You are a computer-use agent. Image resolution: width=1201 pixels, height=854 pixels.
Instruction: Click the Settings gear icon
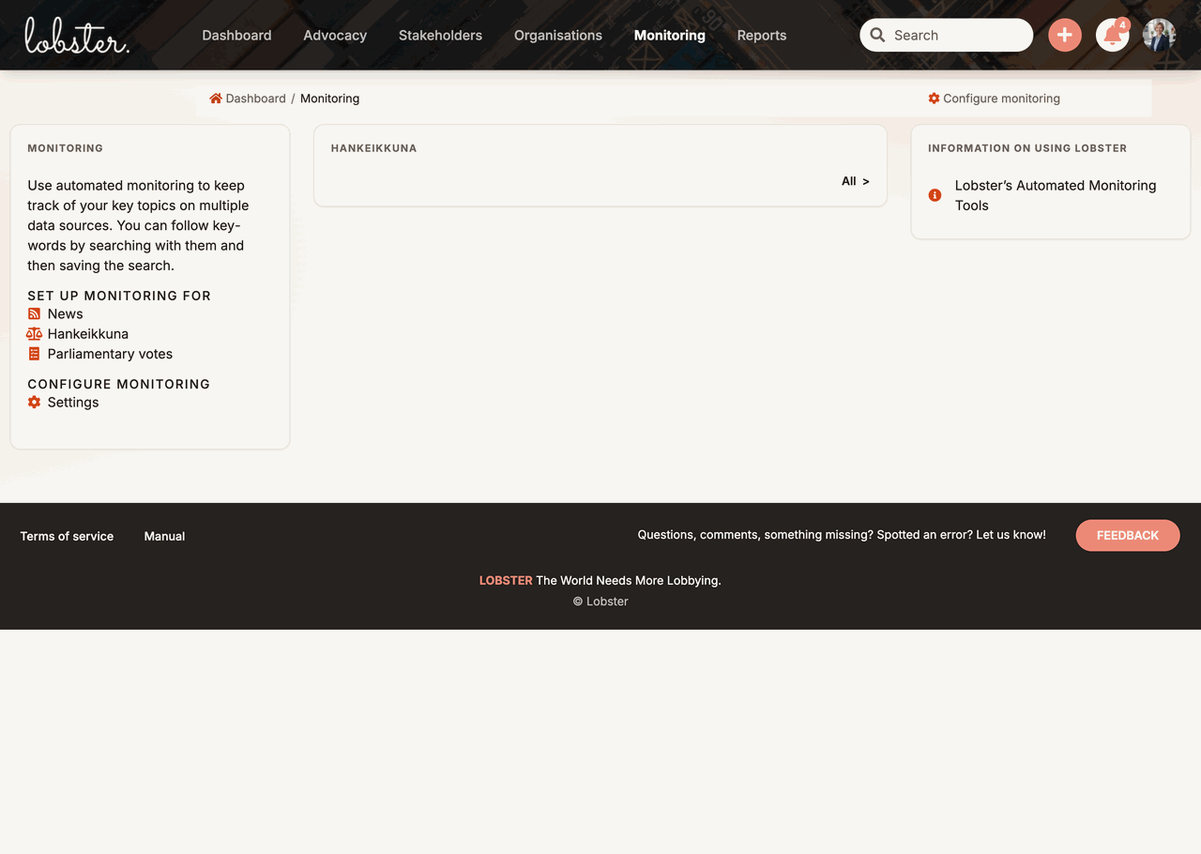34,403
